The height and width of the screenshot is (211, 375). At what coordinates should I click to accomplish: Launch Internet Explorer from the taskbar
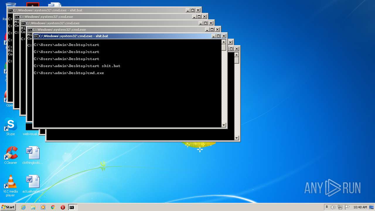click(x=23, y=207)
